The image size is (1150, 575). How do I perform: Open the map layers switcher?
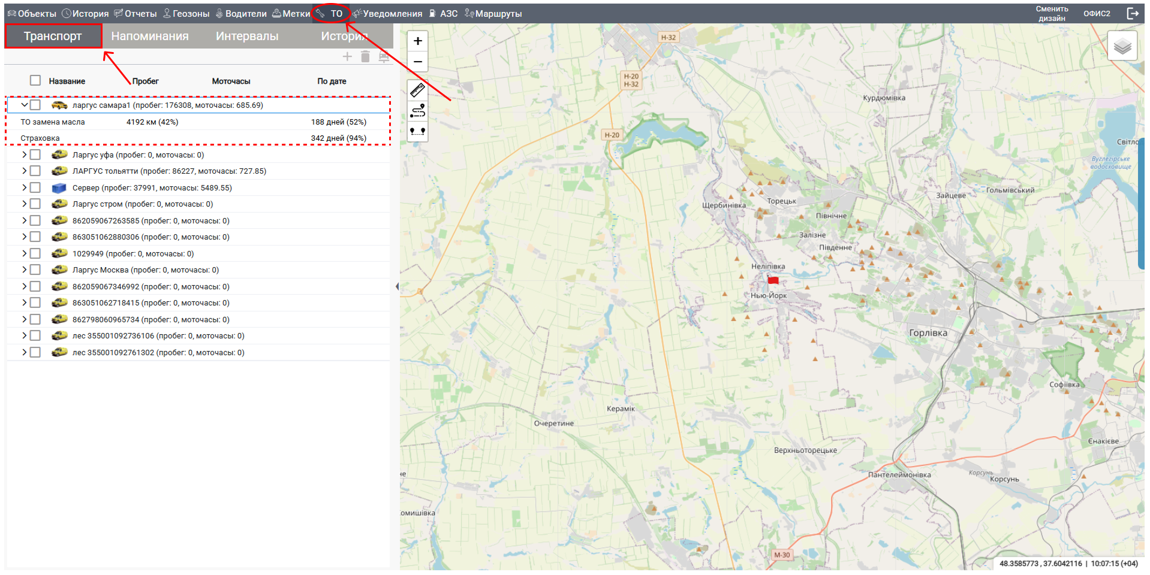click(1122, 46)
